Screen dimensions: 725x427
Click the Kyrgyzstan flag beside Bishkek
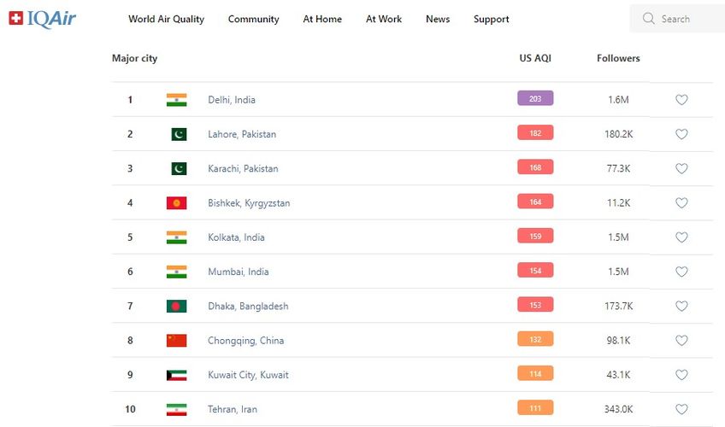click(176, 203)
